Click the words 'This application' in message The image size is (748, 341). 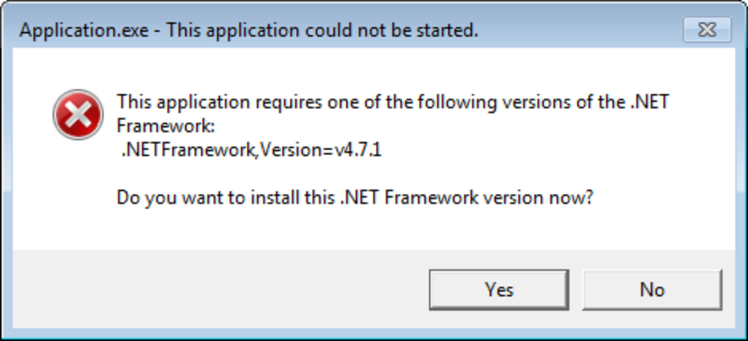tap(184, 102)
